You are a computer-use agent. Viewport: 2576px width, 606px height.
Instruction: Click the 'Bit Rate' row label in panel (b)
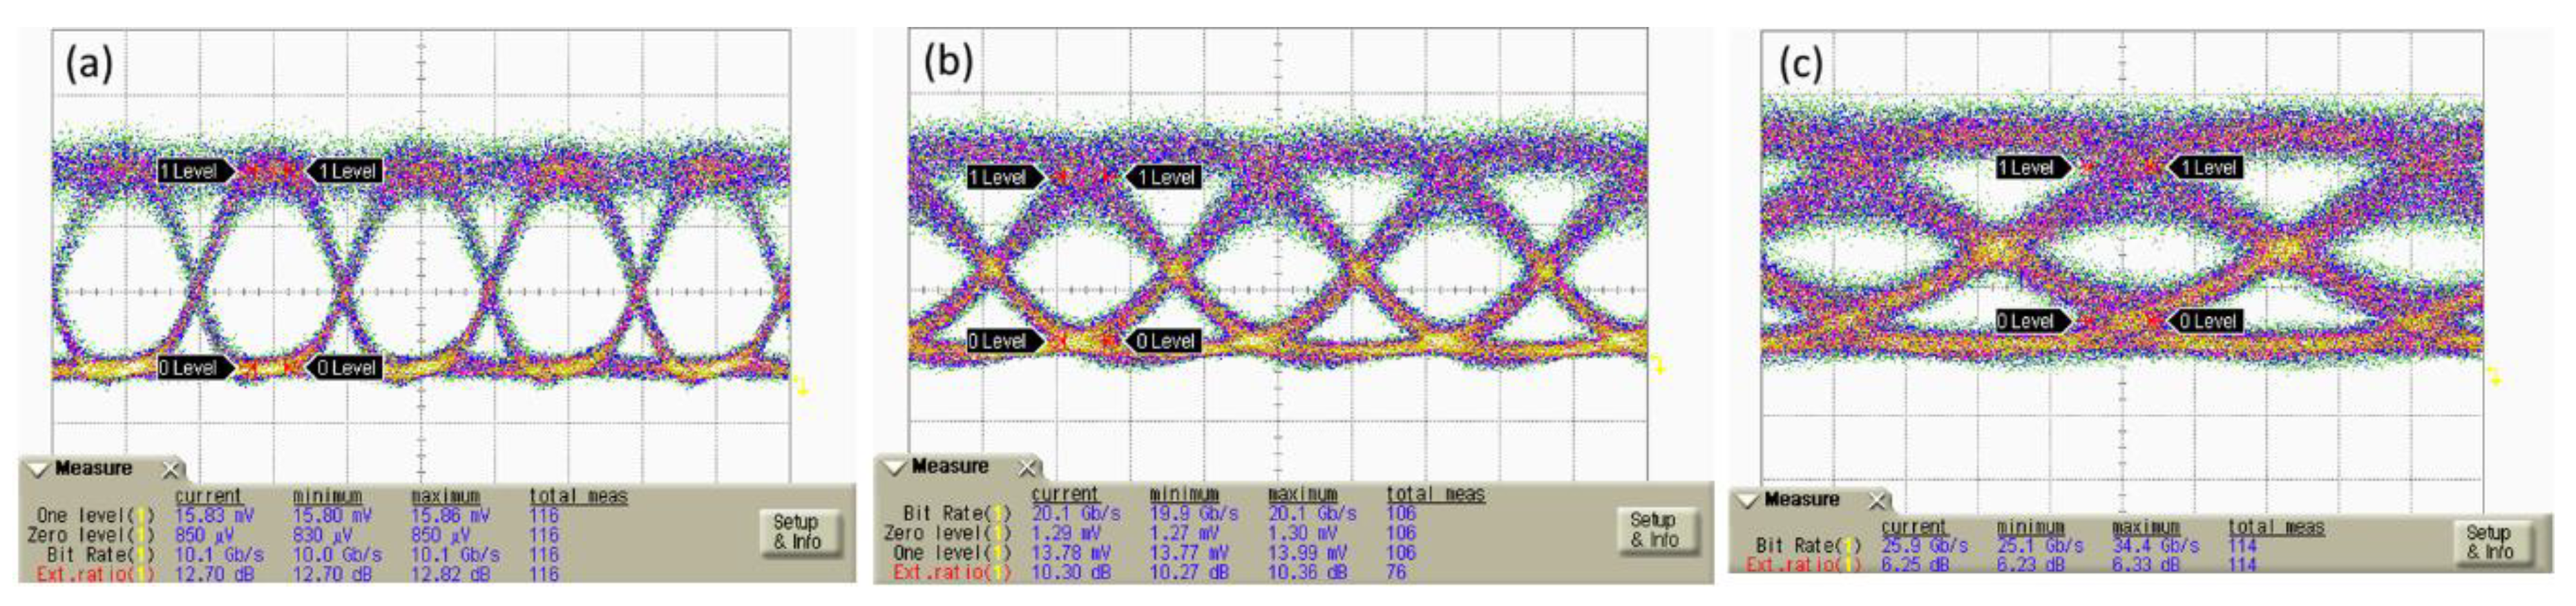click(957, 513)
